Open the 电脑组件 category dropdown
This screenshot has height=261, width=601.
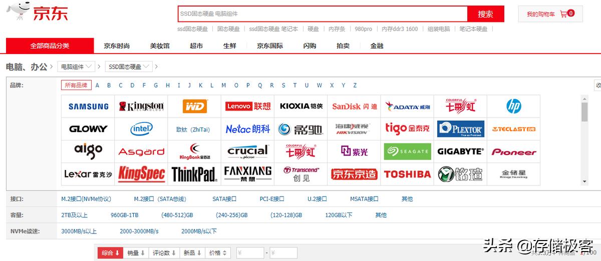point(76,66)
